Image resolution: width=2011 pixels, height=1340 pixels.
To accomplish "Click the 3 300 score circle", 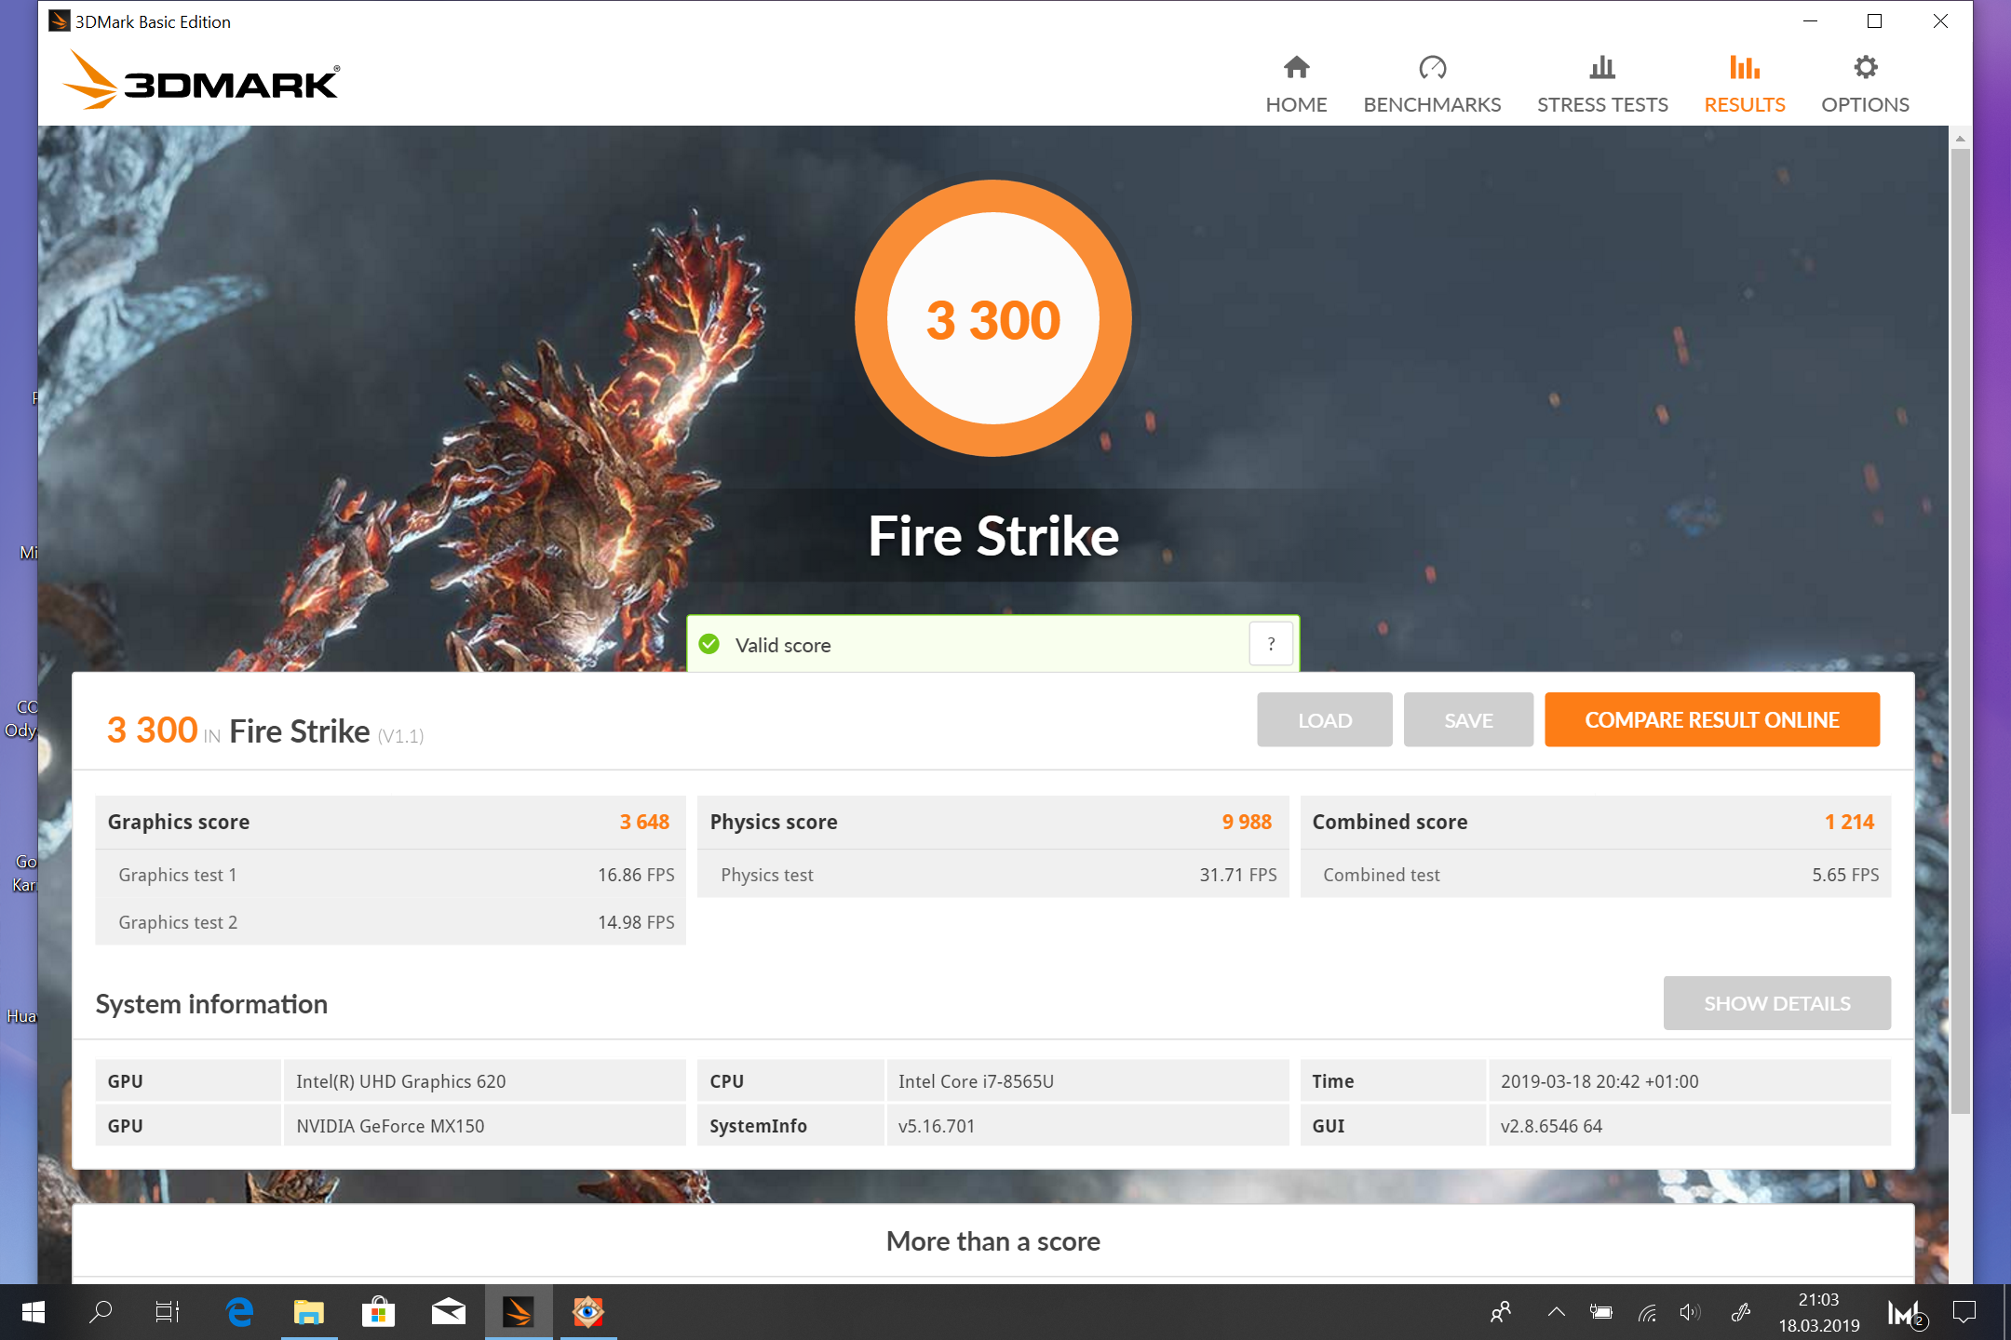I will point(993,319).
